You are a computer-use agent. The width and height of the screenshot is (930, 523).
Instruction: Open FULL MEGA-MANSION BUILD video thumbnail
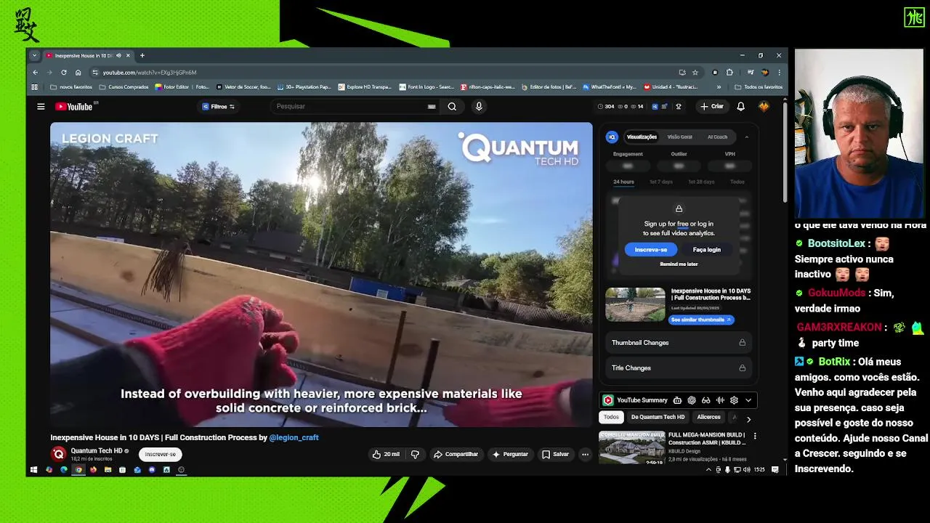coord(631,447)
